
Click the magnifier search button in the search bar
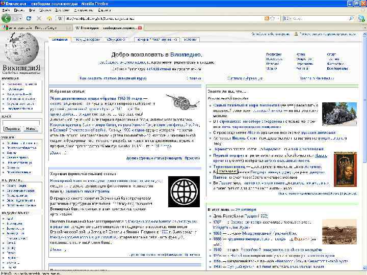(x=351, y=18)
